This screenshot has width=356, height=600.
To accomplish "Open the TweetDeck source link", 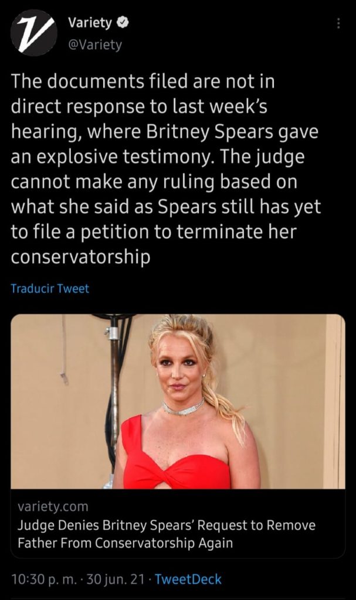I will 188,579.
